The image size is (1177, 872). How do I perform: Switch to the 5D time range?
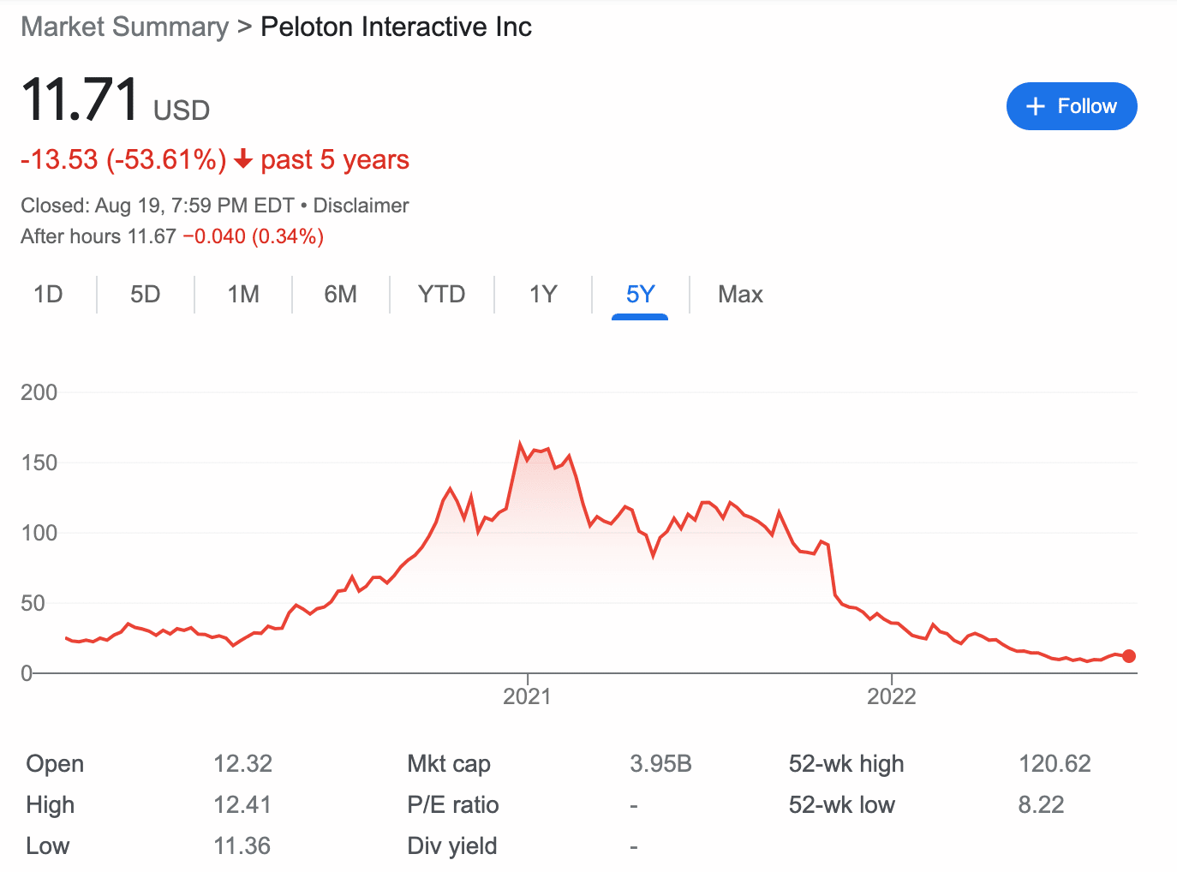(x=146, y=295)
